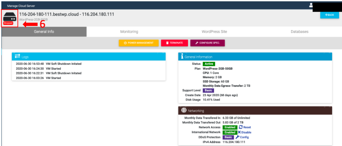Open the Power Management button
The image size is (342, 146).
point(139,43)
